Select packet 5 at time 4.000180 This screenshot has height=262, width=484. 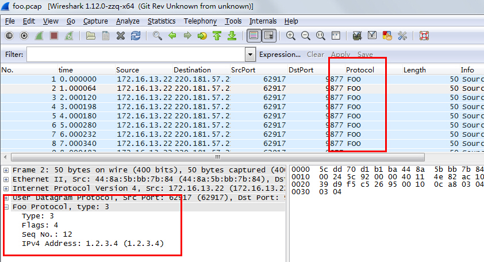[x=242, y=116]
